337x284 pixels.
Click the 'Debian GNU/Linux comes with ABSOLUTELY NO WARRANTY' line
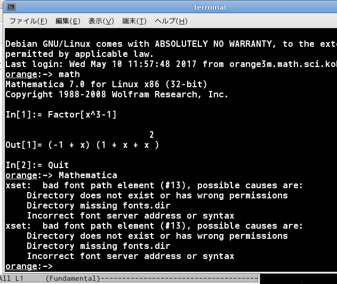tap(171, 44)
